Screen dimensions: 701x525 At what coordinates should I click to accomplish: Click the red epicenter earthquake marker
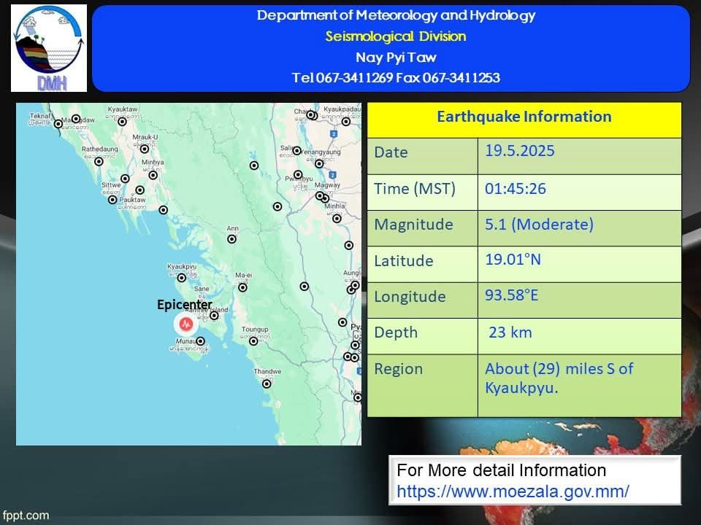[x=185, y=323]
